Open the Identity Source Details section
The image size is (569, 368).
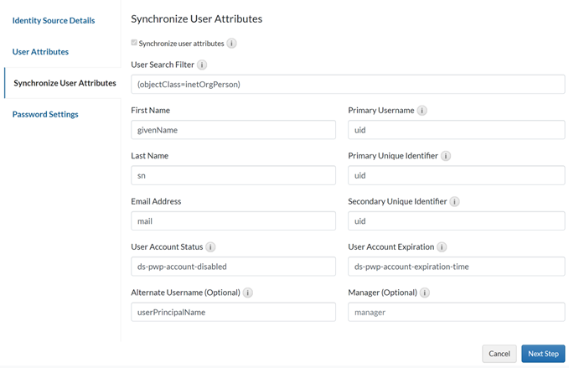[x=54, y=20]
